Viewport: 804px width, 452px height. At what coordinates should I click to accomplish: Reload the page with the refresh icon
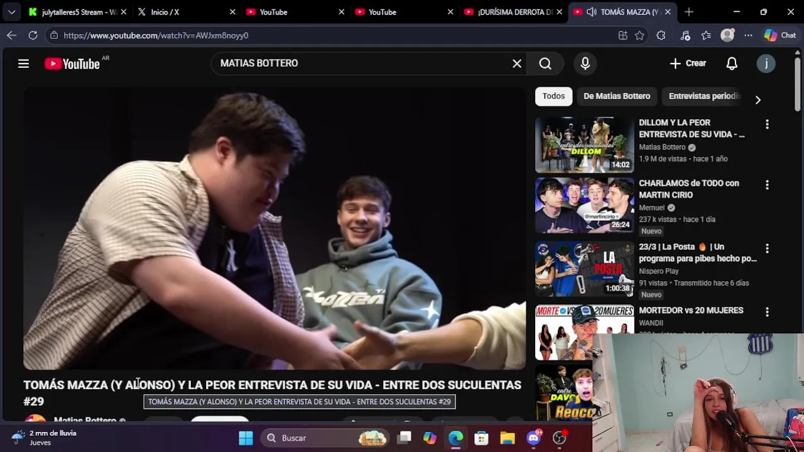[33, 35]
